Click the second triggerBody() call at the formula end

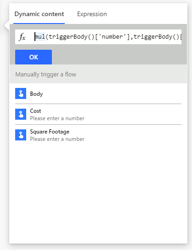(x=157, y=37)
